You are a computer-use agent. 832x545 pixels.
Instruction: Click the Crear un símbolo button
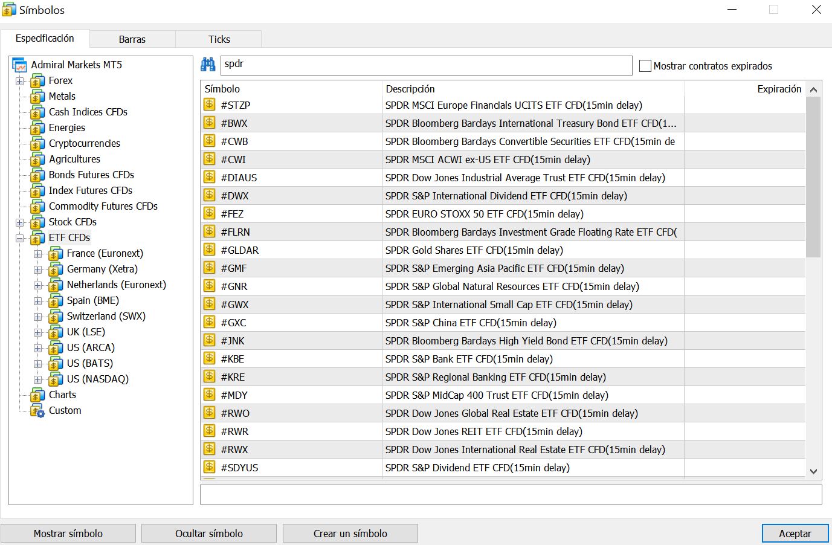350,534
